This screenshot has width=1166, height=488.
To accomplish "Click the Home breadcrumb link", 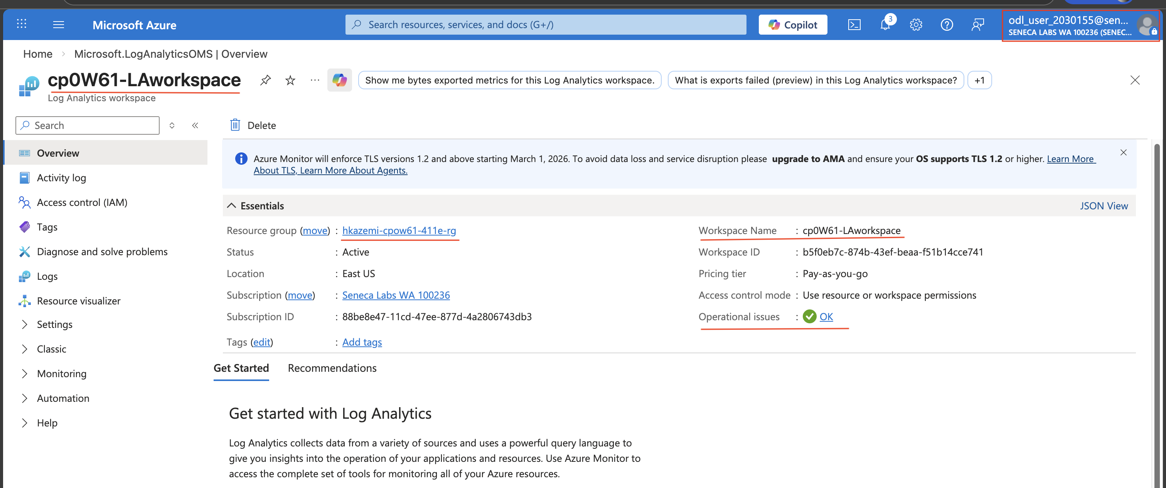I will 37,54.
